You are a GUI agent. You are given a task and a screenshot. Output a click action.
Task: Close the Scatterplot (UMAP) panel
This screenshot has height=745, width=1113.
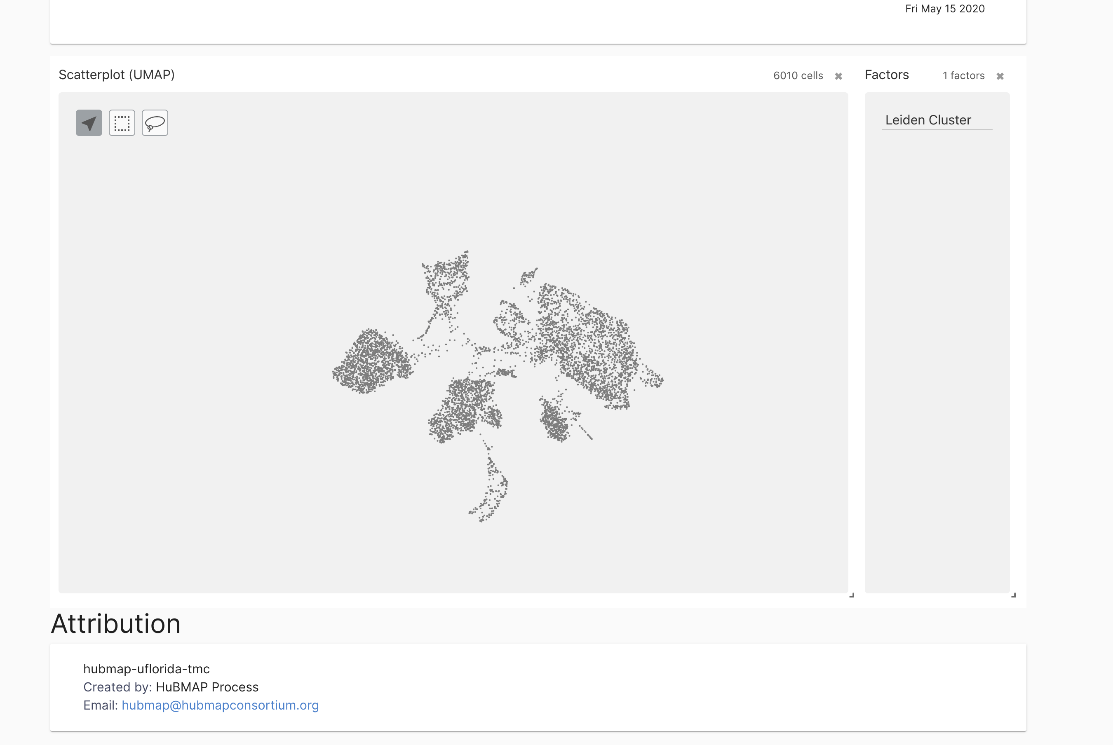(839, 76)
